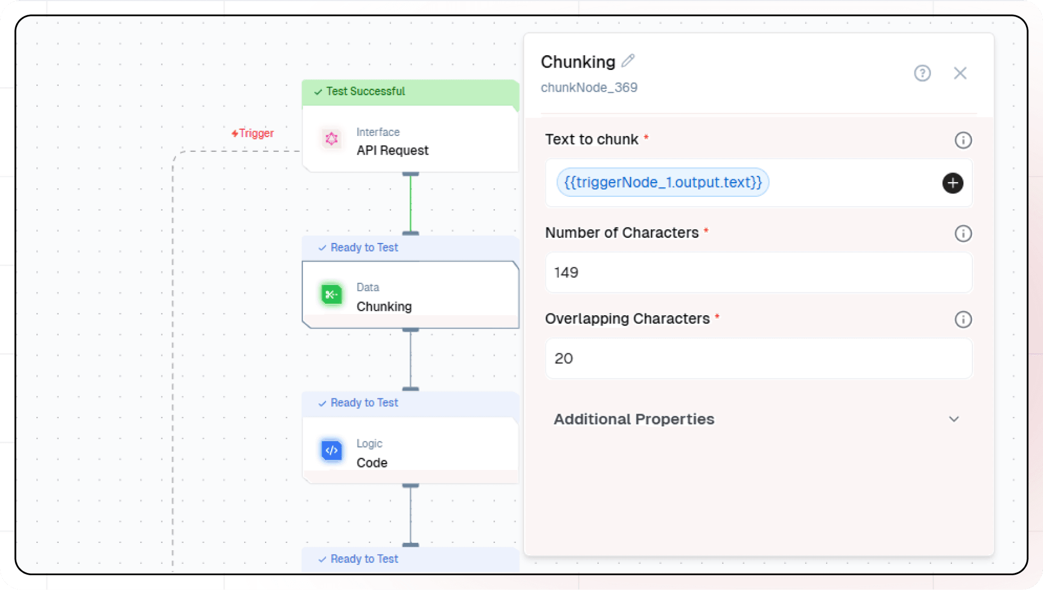Click the info icon beside Text to chunk
This screenshot has width=1043, height=590.
click(963, 140)
